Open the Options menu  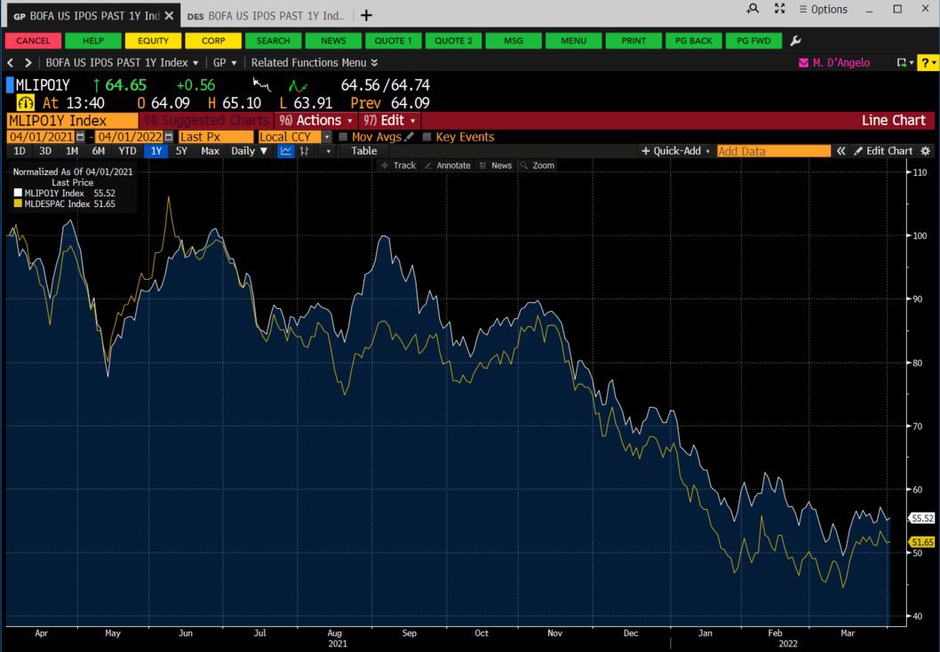point(823,9)
